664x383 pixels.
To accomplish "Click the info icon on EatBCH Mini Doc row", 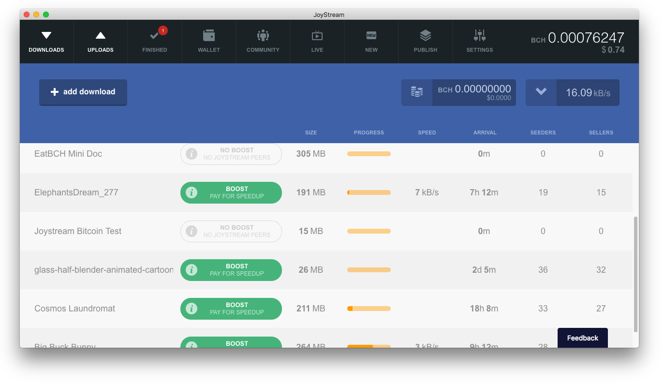I will (192, 154).
